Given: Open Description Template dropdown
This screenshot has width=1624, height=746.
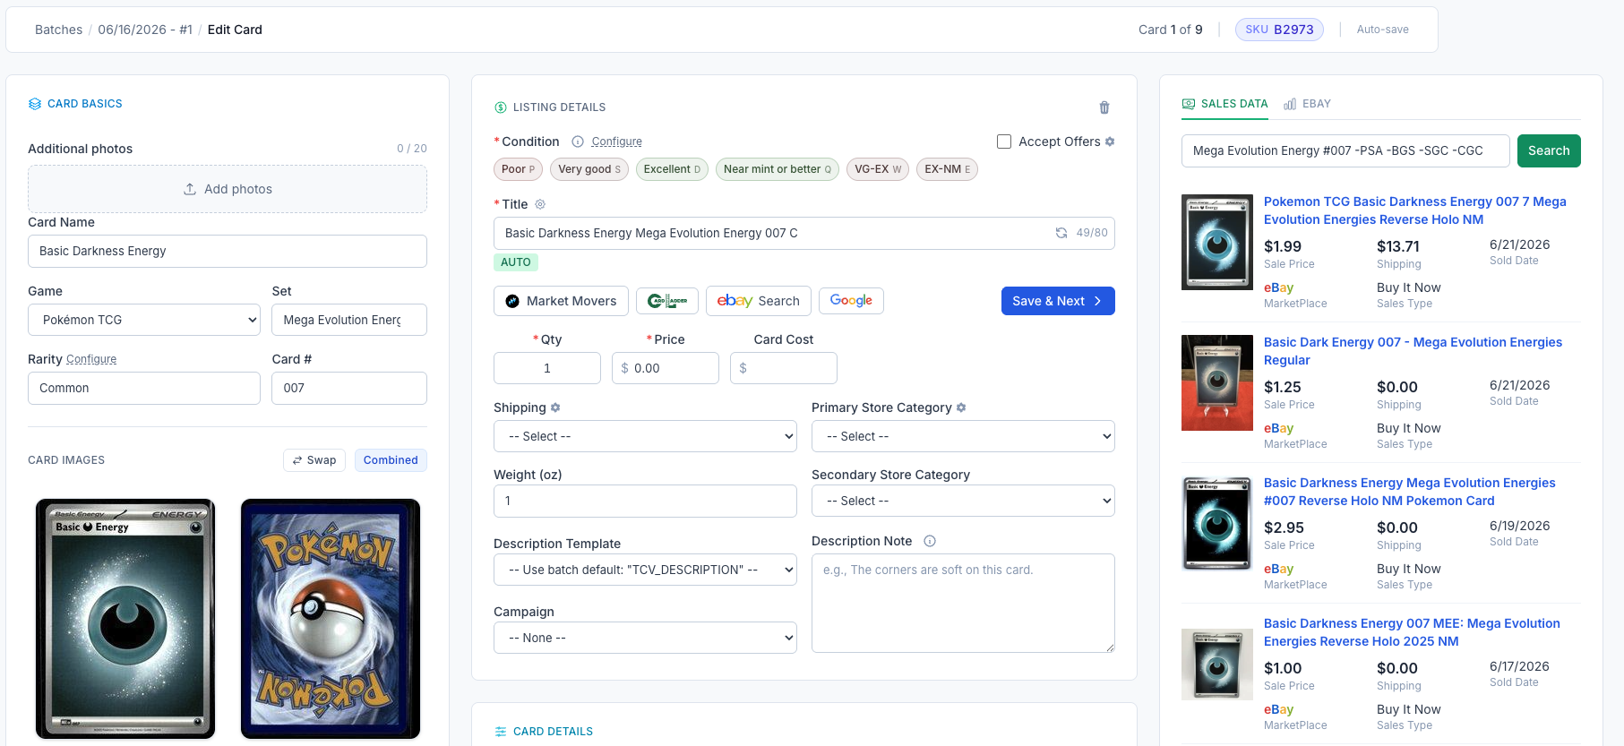Looking at the screenshot, I should pyautogui.click(x=645, y=570).
